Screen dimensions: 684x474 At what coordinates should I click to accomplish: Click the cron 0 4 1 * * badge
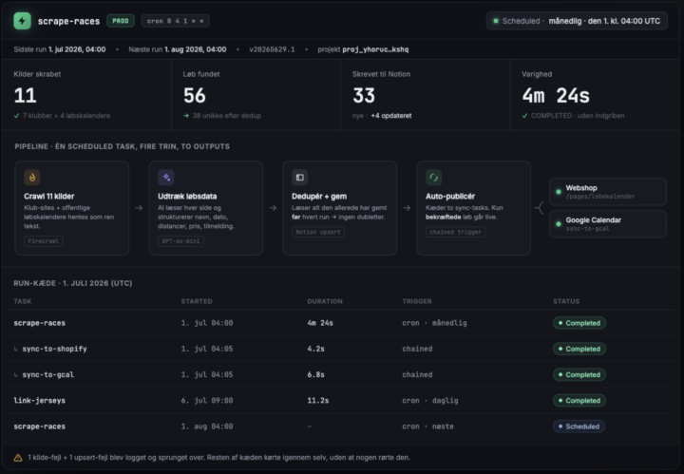coord(176,21)
